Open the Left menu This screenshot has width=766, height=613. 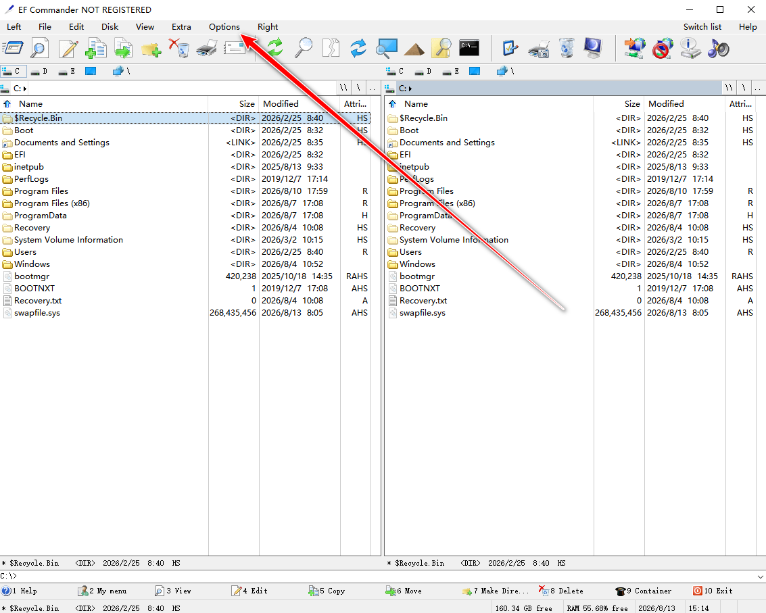click(14, 27)
